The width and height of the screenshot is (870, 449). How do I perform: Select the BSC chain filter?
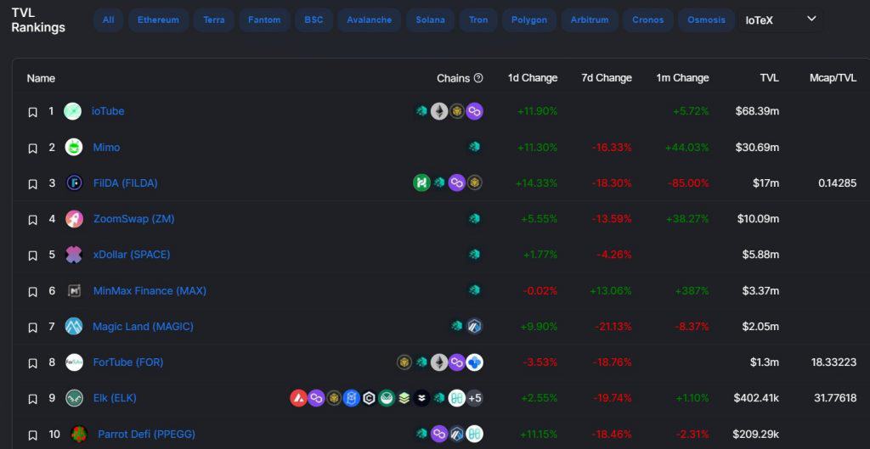click(314, 20)
